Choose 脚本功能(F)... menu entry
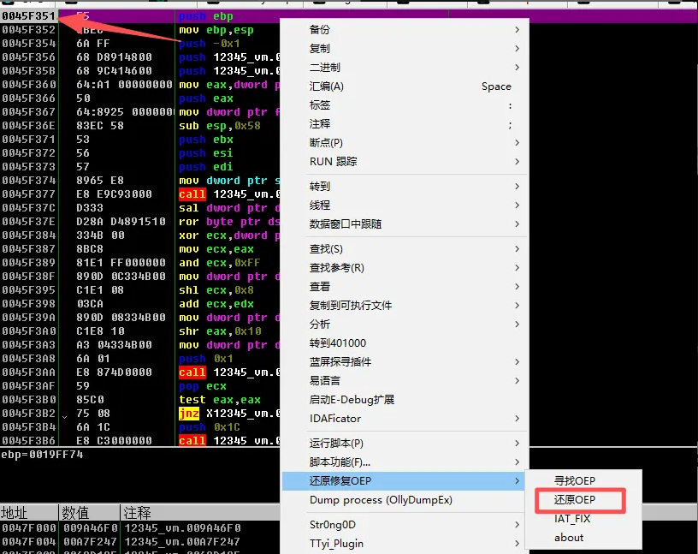This screenshot has height=554, width=698. click(x=405, y=462)
